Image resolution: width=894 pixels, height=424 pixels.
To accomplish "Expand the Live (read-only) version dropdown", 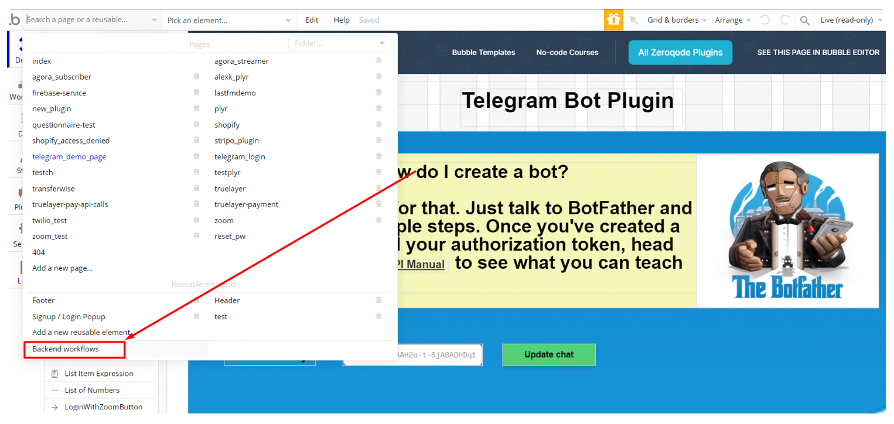I will coord(851,20).
